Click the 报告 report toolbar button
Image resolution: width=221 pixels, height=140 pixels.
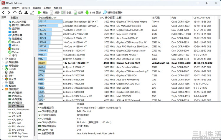[x=55, y=13]
